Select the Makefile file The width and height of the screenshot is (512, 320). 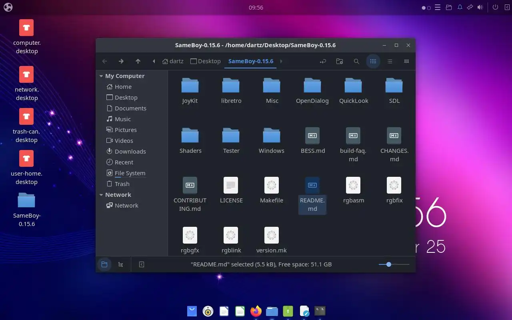click(272, 191)
